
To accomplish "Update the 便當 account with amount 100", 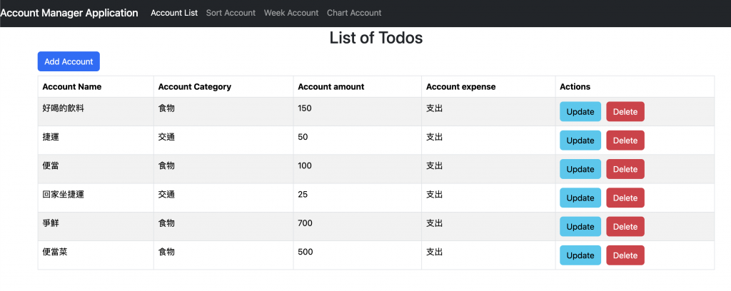I will click(x=580, y=169).
